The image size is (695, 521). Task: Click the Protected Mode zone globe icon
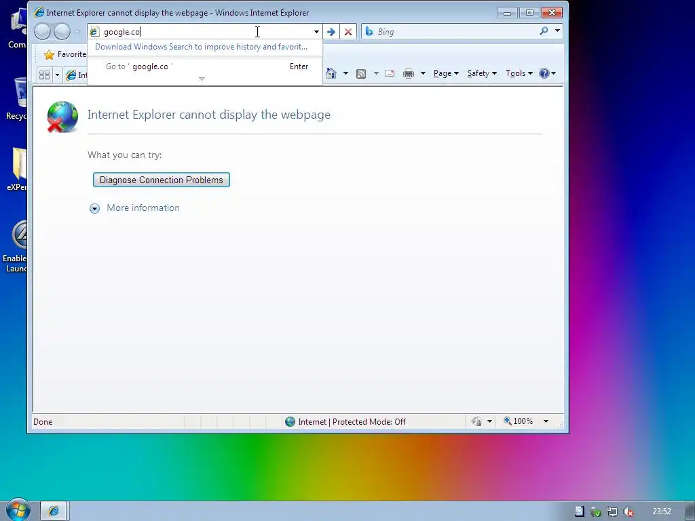tap(290, 422)
